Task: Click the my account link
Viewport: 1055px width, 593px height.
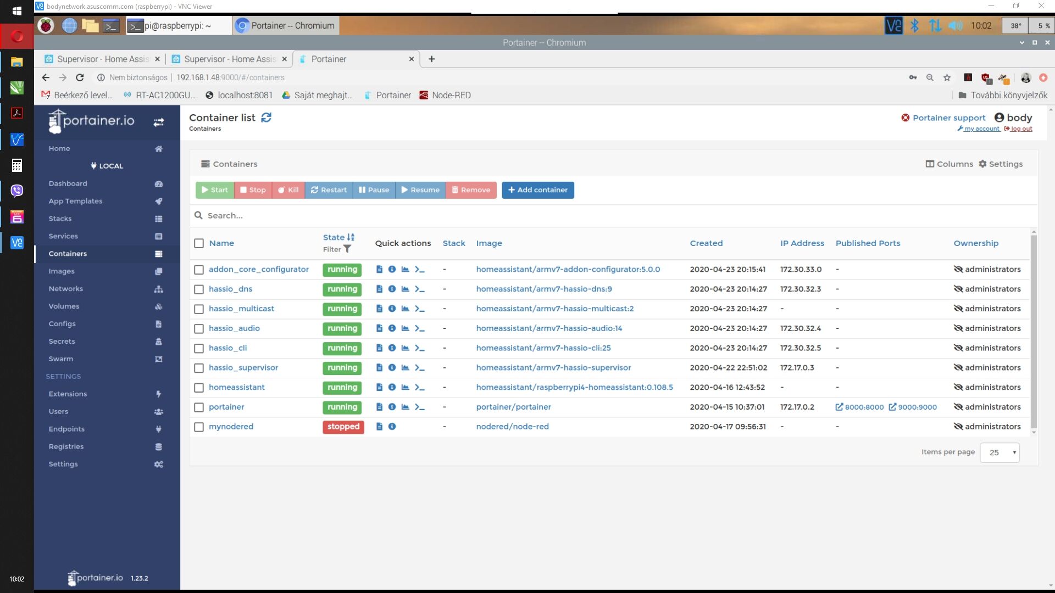Action: (x=979, y=128)
